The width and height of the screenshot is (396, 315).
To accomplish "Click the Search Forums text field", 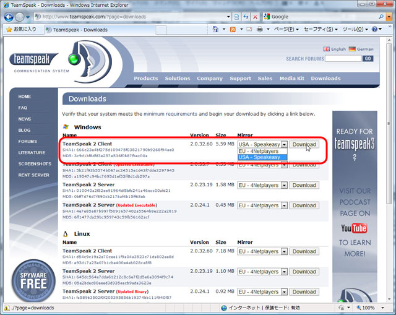I will tap(343, 59).
